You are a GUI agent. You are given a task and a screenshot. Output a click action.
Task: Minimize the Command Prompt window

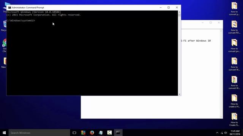click(x=161, y=8)
